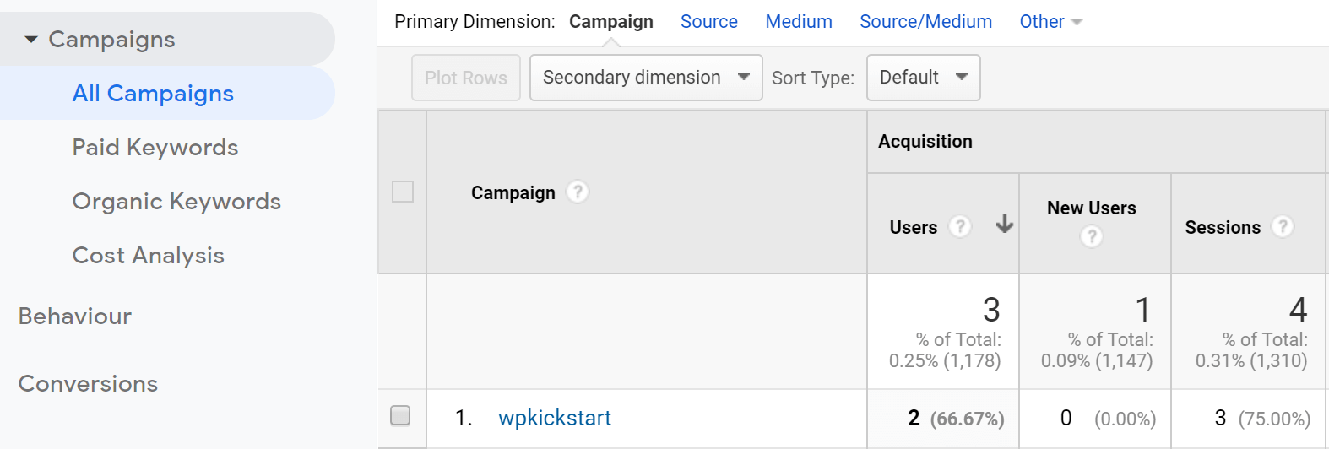1329x449 pixels.
Task: Tick the select-all header checkbox
Action: click(x=403, y=192)
